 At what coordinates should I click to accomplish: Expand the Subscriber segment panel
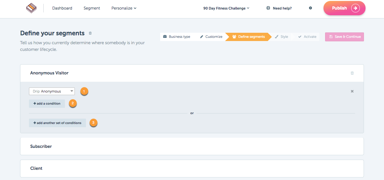pos(192,146)
